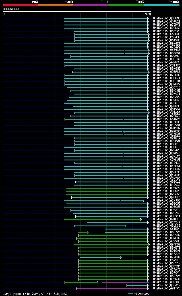Image resolution: width=182 pixels, height=296 pixels.
Task: Click the UniRef100_A2XJ86 accession
Action: coord(167,201)
